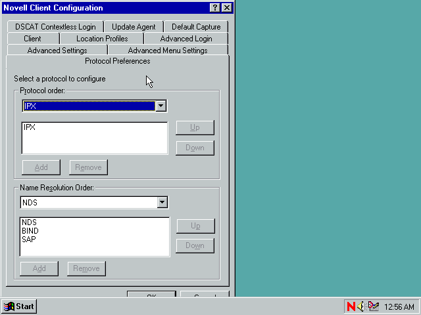Select BIND in name resolution list

[x=30, y=231]
